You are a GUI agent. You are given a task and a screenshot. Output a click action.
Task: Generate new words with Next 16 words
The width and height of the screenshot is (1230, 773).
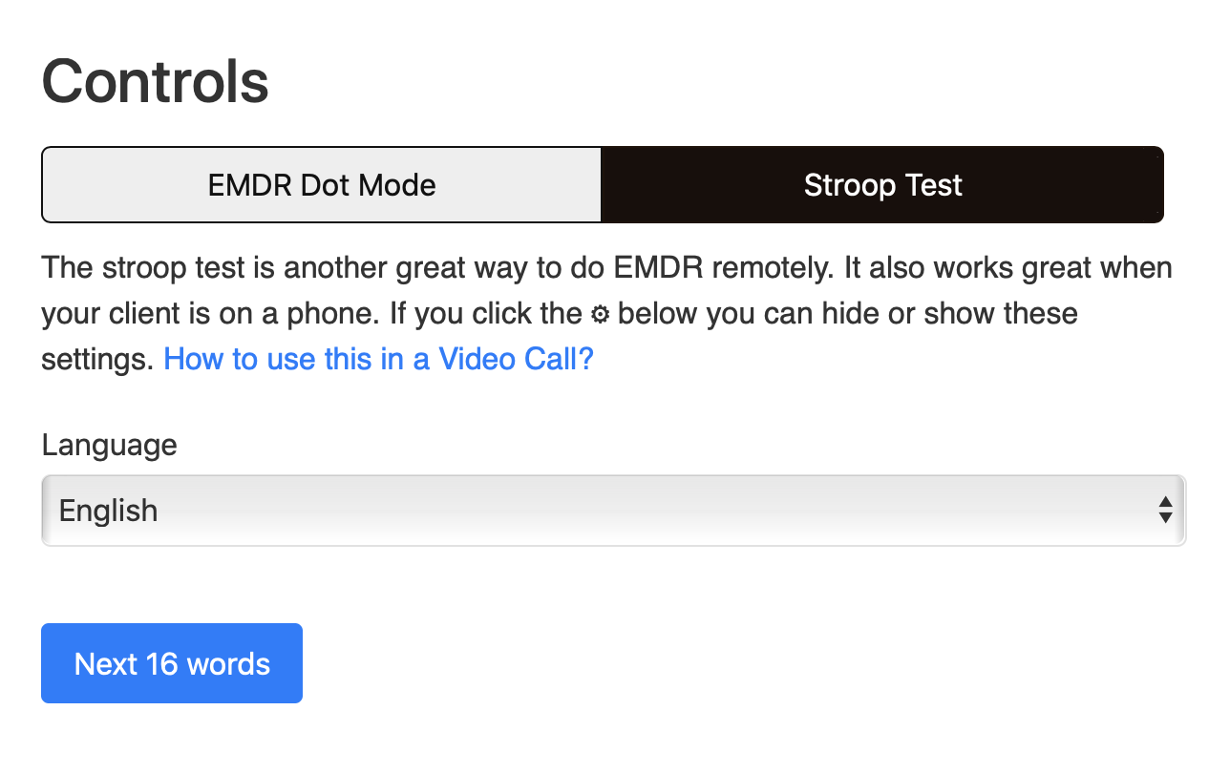click(171, 662)
